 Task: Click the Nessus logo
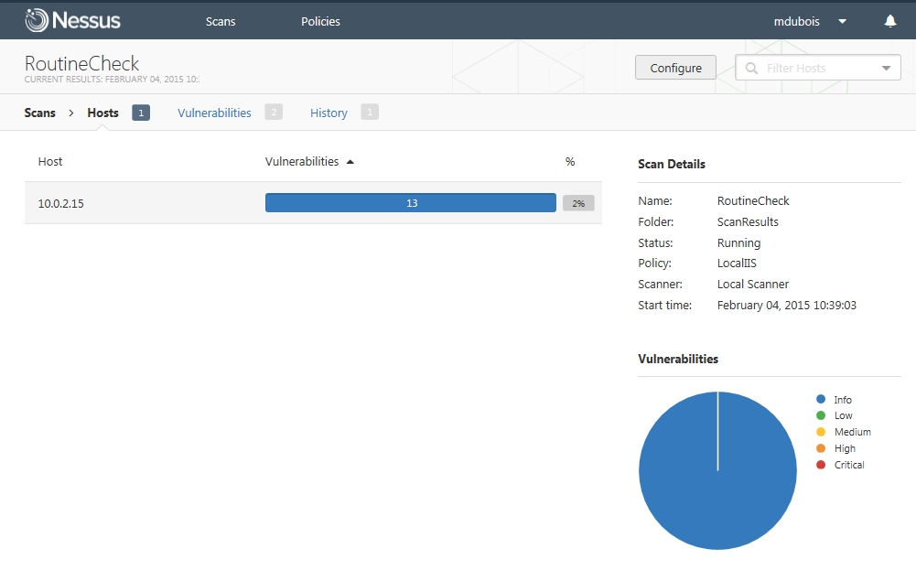pos(72,20)
